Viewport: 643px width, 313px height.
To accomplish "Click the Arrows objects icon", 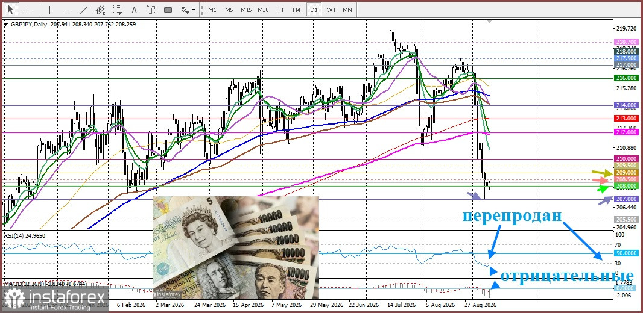I will tap(185, 10).
